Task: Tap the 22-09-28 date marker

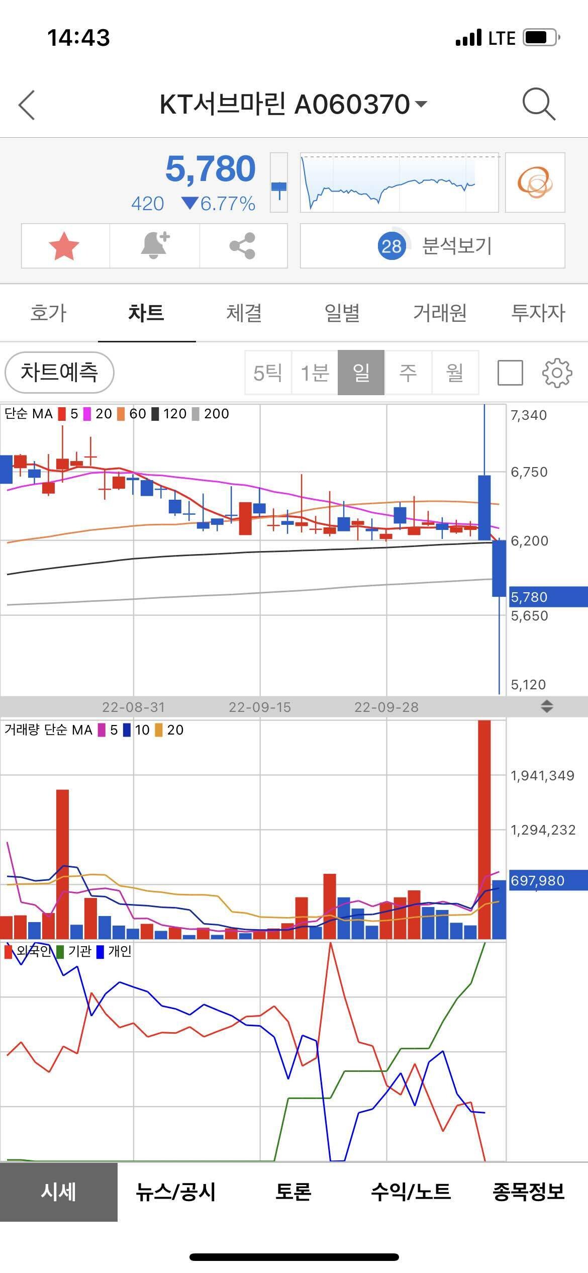Action: [386, 707]
